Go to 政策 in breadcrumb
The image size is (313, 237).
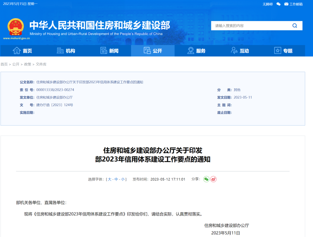pos(28,64)
